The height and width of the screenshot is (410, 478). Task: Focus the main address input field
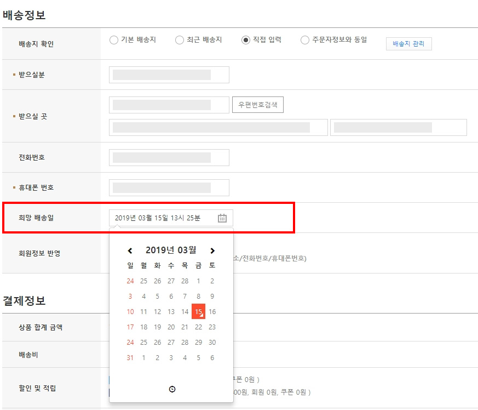[218, 127]
